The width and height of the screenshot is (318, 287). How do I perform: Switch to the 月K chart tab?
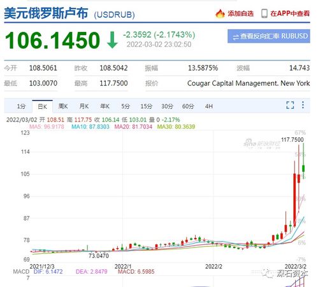click(x=84, y=106)
